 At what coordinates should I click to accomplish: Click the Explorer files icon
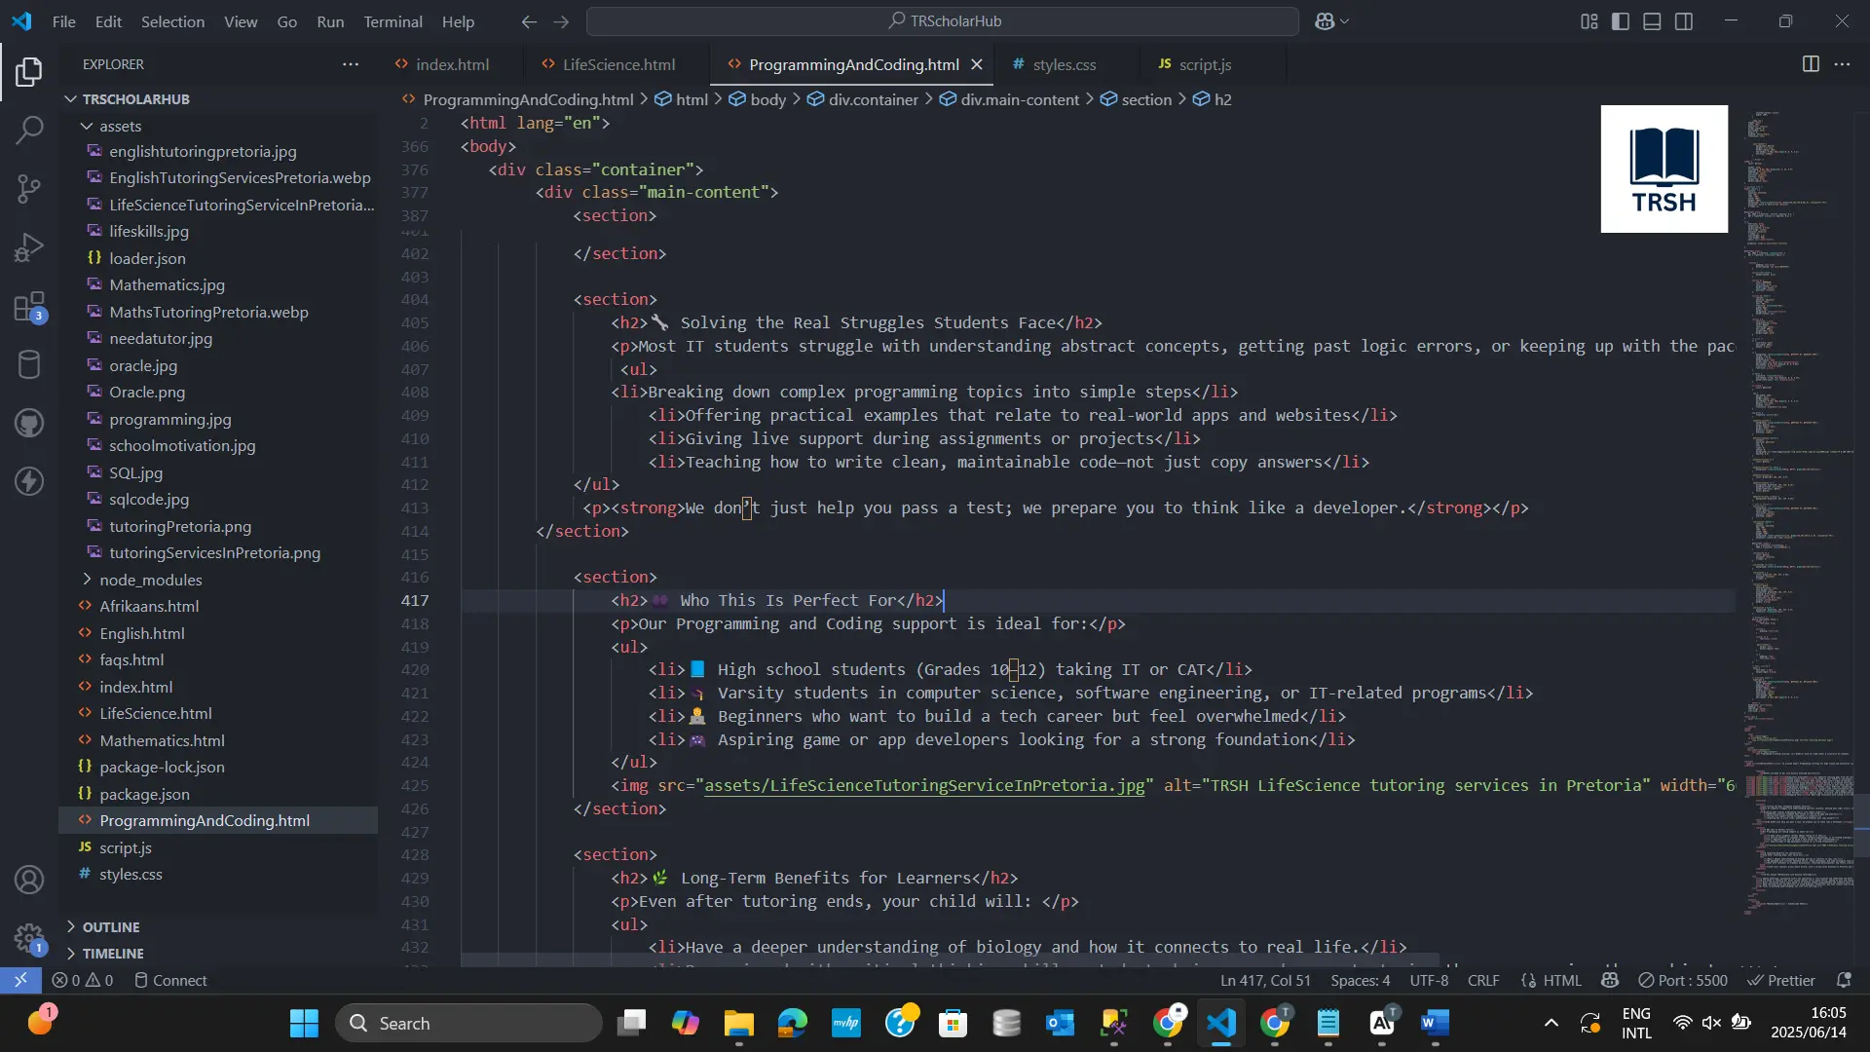coord(29,71)
